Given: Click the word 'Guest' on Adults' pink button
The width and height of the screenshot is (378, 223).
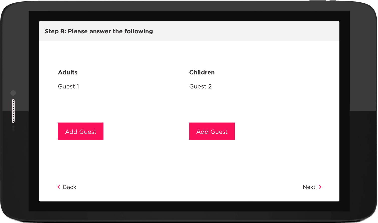Looking at the screenshot, I should (x=88, y=132).
